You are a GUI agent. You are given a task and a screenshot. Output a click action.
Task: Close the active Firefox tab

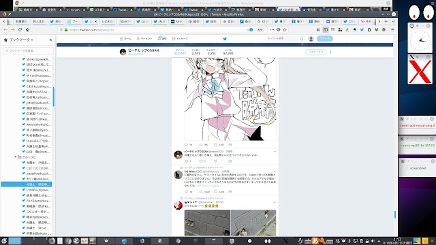pos(96,21)
